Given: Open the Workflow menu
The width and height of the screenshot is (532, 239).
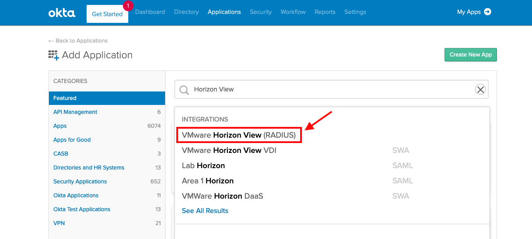Looking at the screenshot, I should [x=293, y=12].
